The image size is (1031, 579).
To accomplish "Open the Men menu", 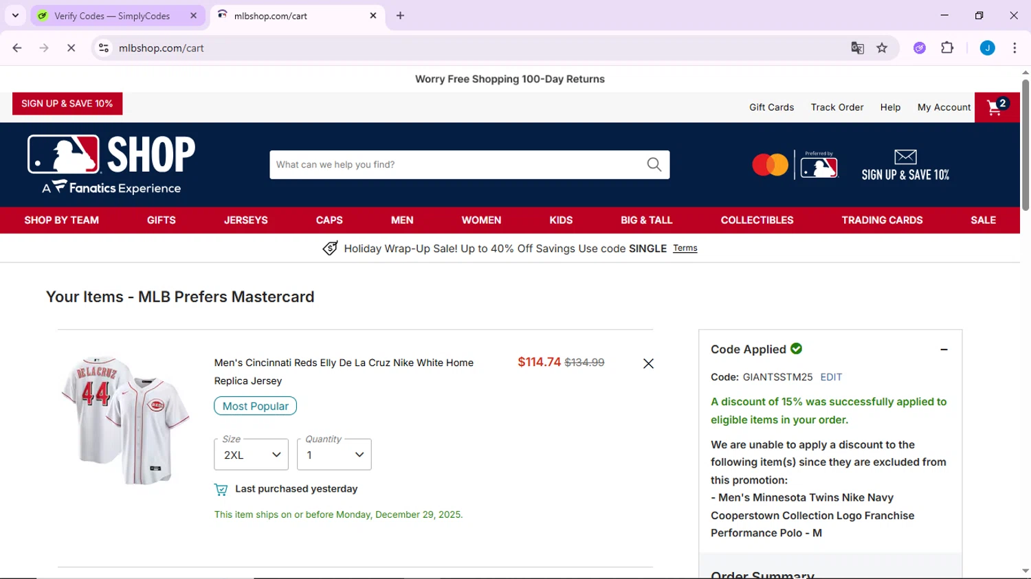I will point(402,220).
